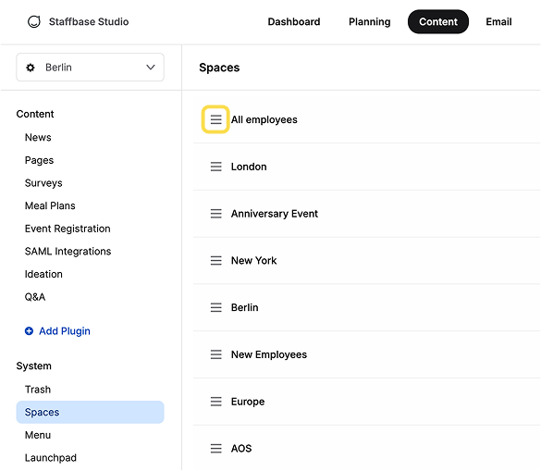Open News in the Content sidebar
541x471 pixels.
pyautogui.click(x=38, y=138)
